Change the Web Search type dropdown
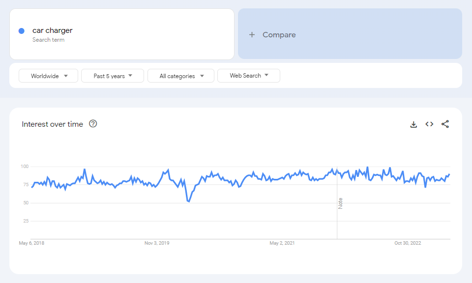472x283 pixels. coord(249,76)
